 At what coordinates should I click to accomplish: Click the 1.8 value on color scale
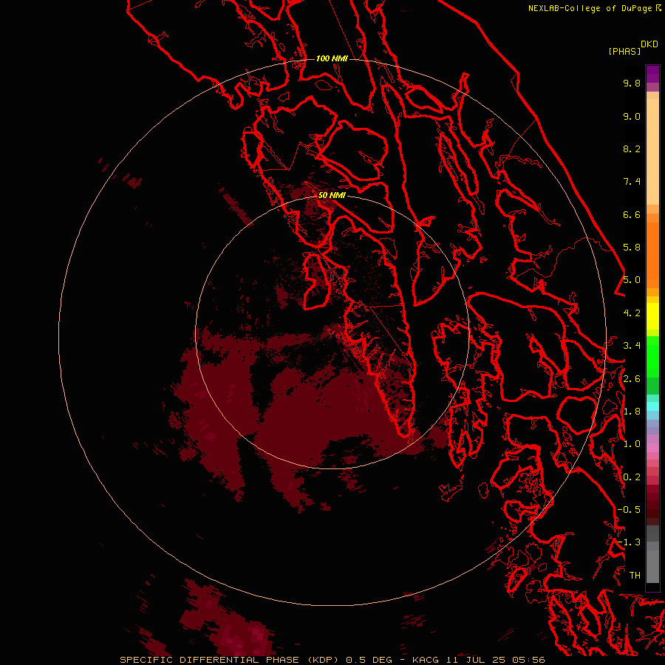click(x=632, y=412)
